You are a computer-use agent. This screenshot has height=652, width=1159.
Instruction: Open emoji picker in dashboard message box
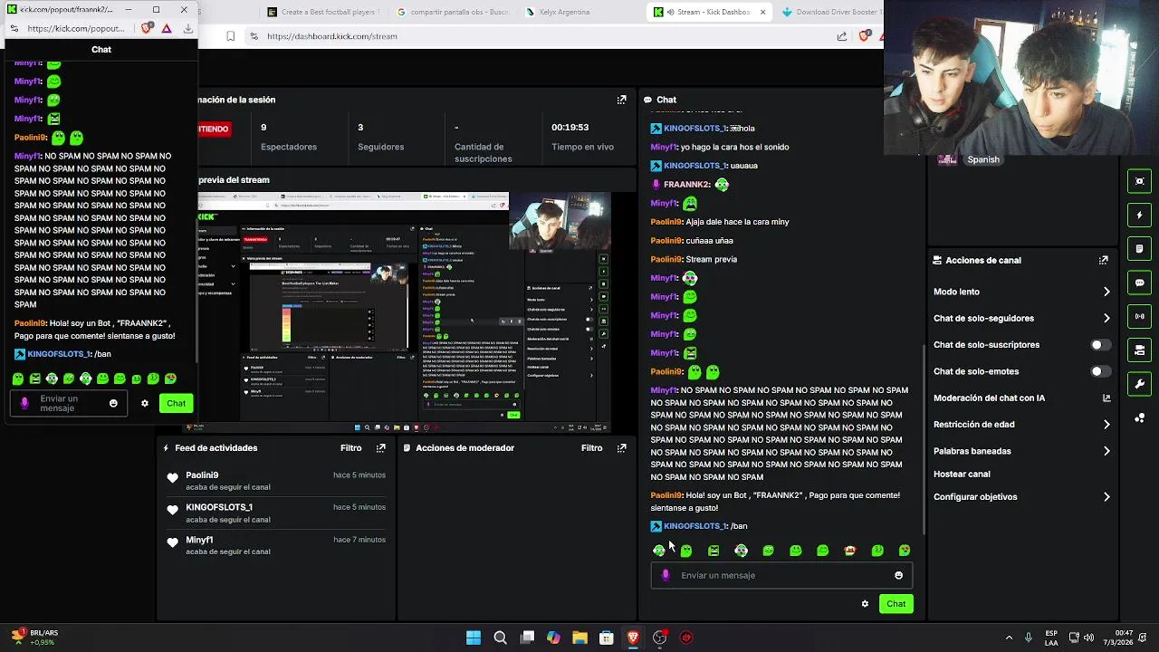(x=898, y=575)
